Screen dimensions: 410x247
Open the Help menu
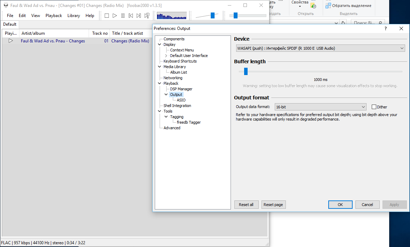click(x=90, y=15)
